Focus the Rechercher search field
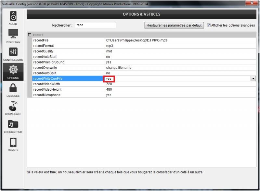This screenshot has width=260, height=191. coord(96,25)
